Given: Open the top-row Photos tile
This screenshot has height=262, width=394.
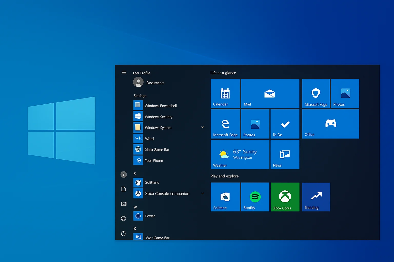Looking at the screenshot, I should click(345, 93).
